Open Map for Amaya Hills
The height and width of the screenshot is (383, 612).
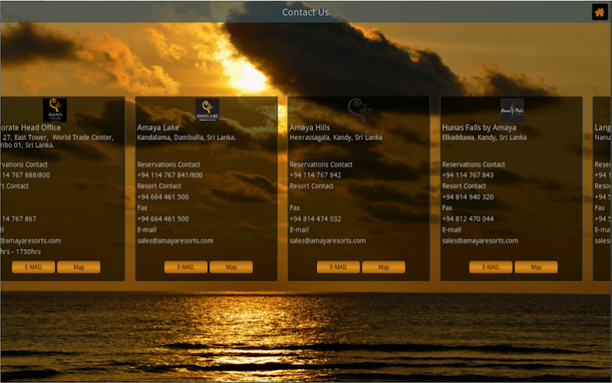(383, 267)
